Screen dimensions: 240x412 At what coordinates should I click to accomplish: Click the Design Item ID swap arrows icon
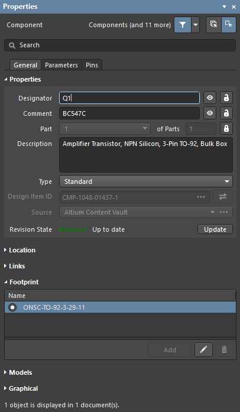click(x=223, y=197)
